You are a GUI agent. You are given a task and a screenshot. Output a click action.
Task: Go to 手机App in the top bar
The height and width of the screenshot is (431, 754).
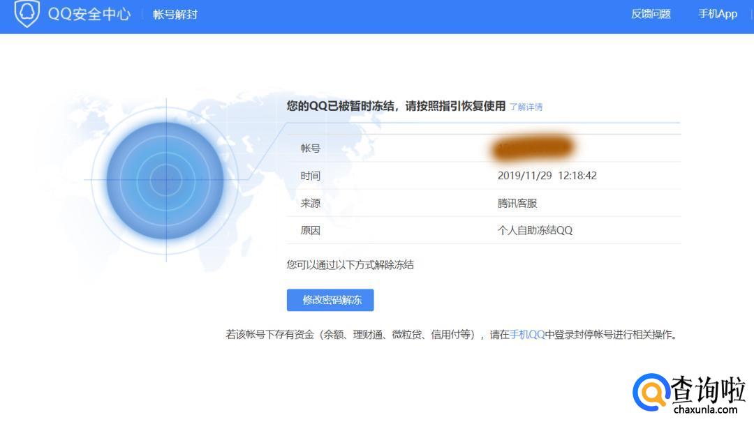tap(718, 14)
